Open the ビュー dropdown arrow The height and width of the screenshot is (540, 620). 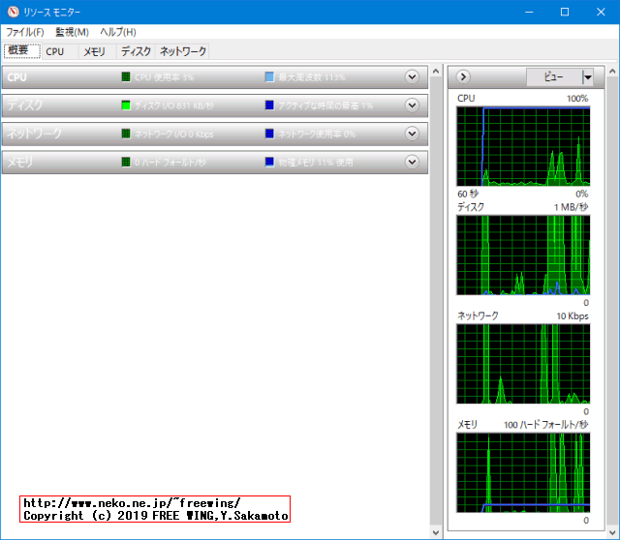point(587,77)
